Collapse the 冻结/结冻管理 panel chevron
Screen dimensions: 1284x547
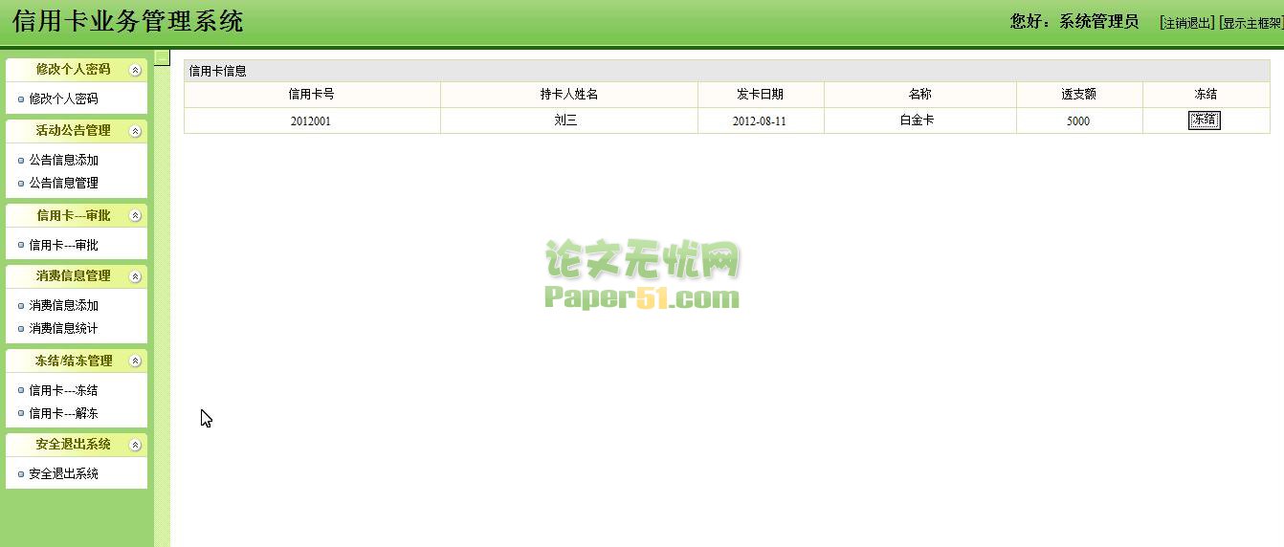(x=135, y=361)
